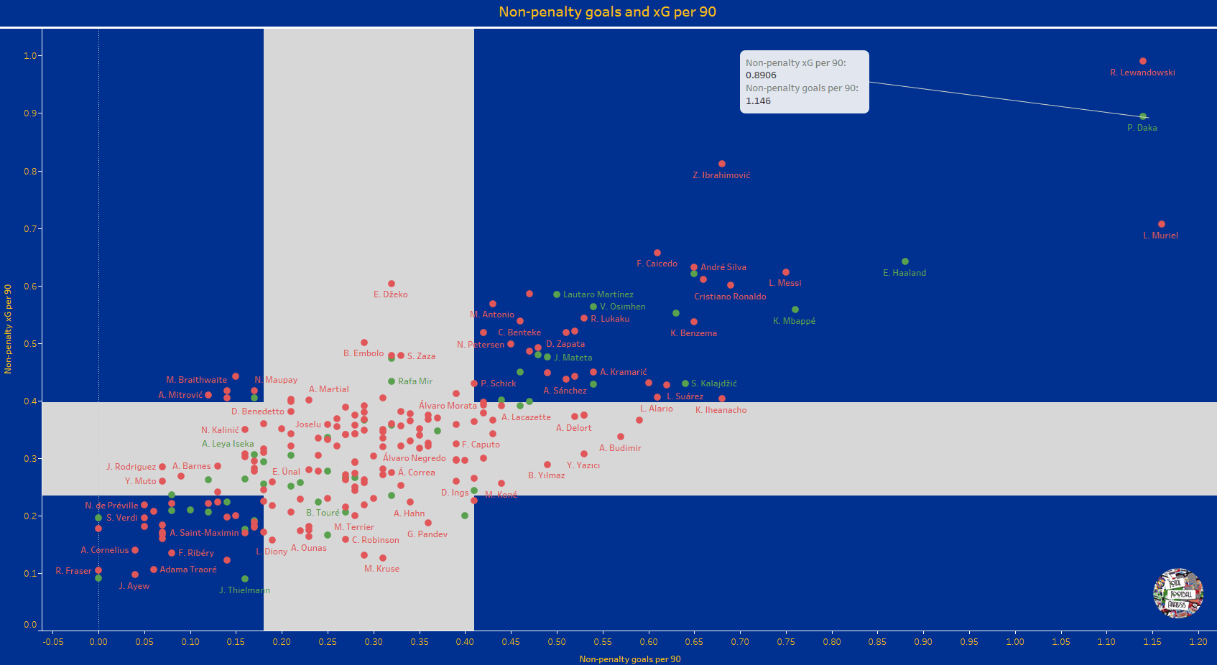Click the 'M. Kruse' label
The image size is (1217, 665).
[382, 569]
